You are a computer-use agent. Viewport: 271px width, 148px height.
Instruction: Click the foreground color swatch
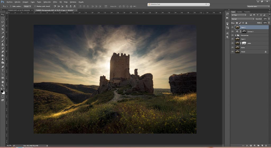2,91
